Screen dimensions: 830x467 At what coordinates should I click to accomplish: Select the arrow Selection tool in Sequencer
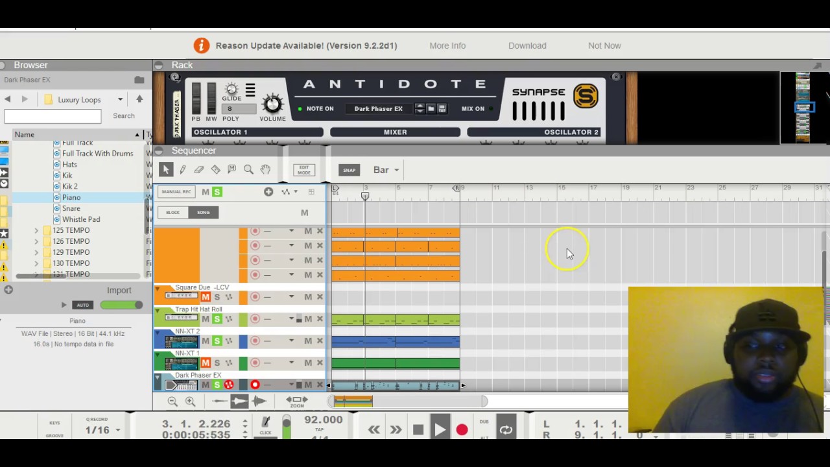(x=166, y=170)
